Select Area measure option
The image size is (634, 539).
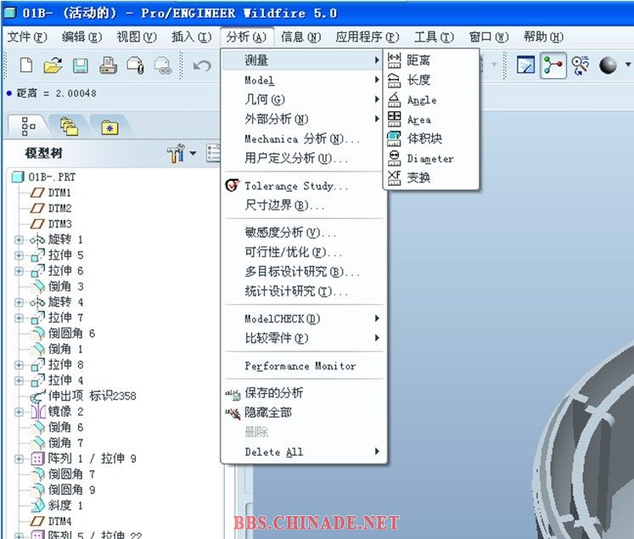[430, 120]
